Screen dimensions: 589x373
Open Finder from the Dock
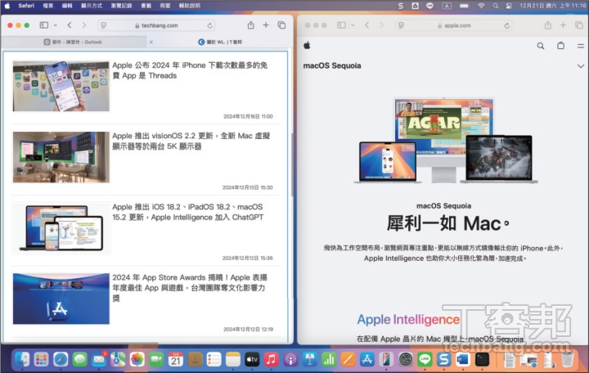click(22, 359)
